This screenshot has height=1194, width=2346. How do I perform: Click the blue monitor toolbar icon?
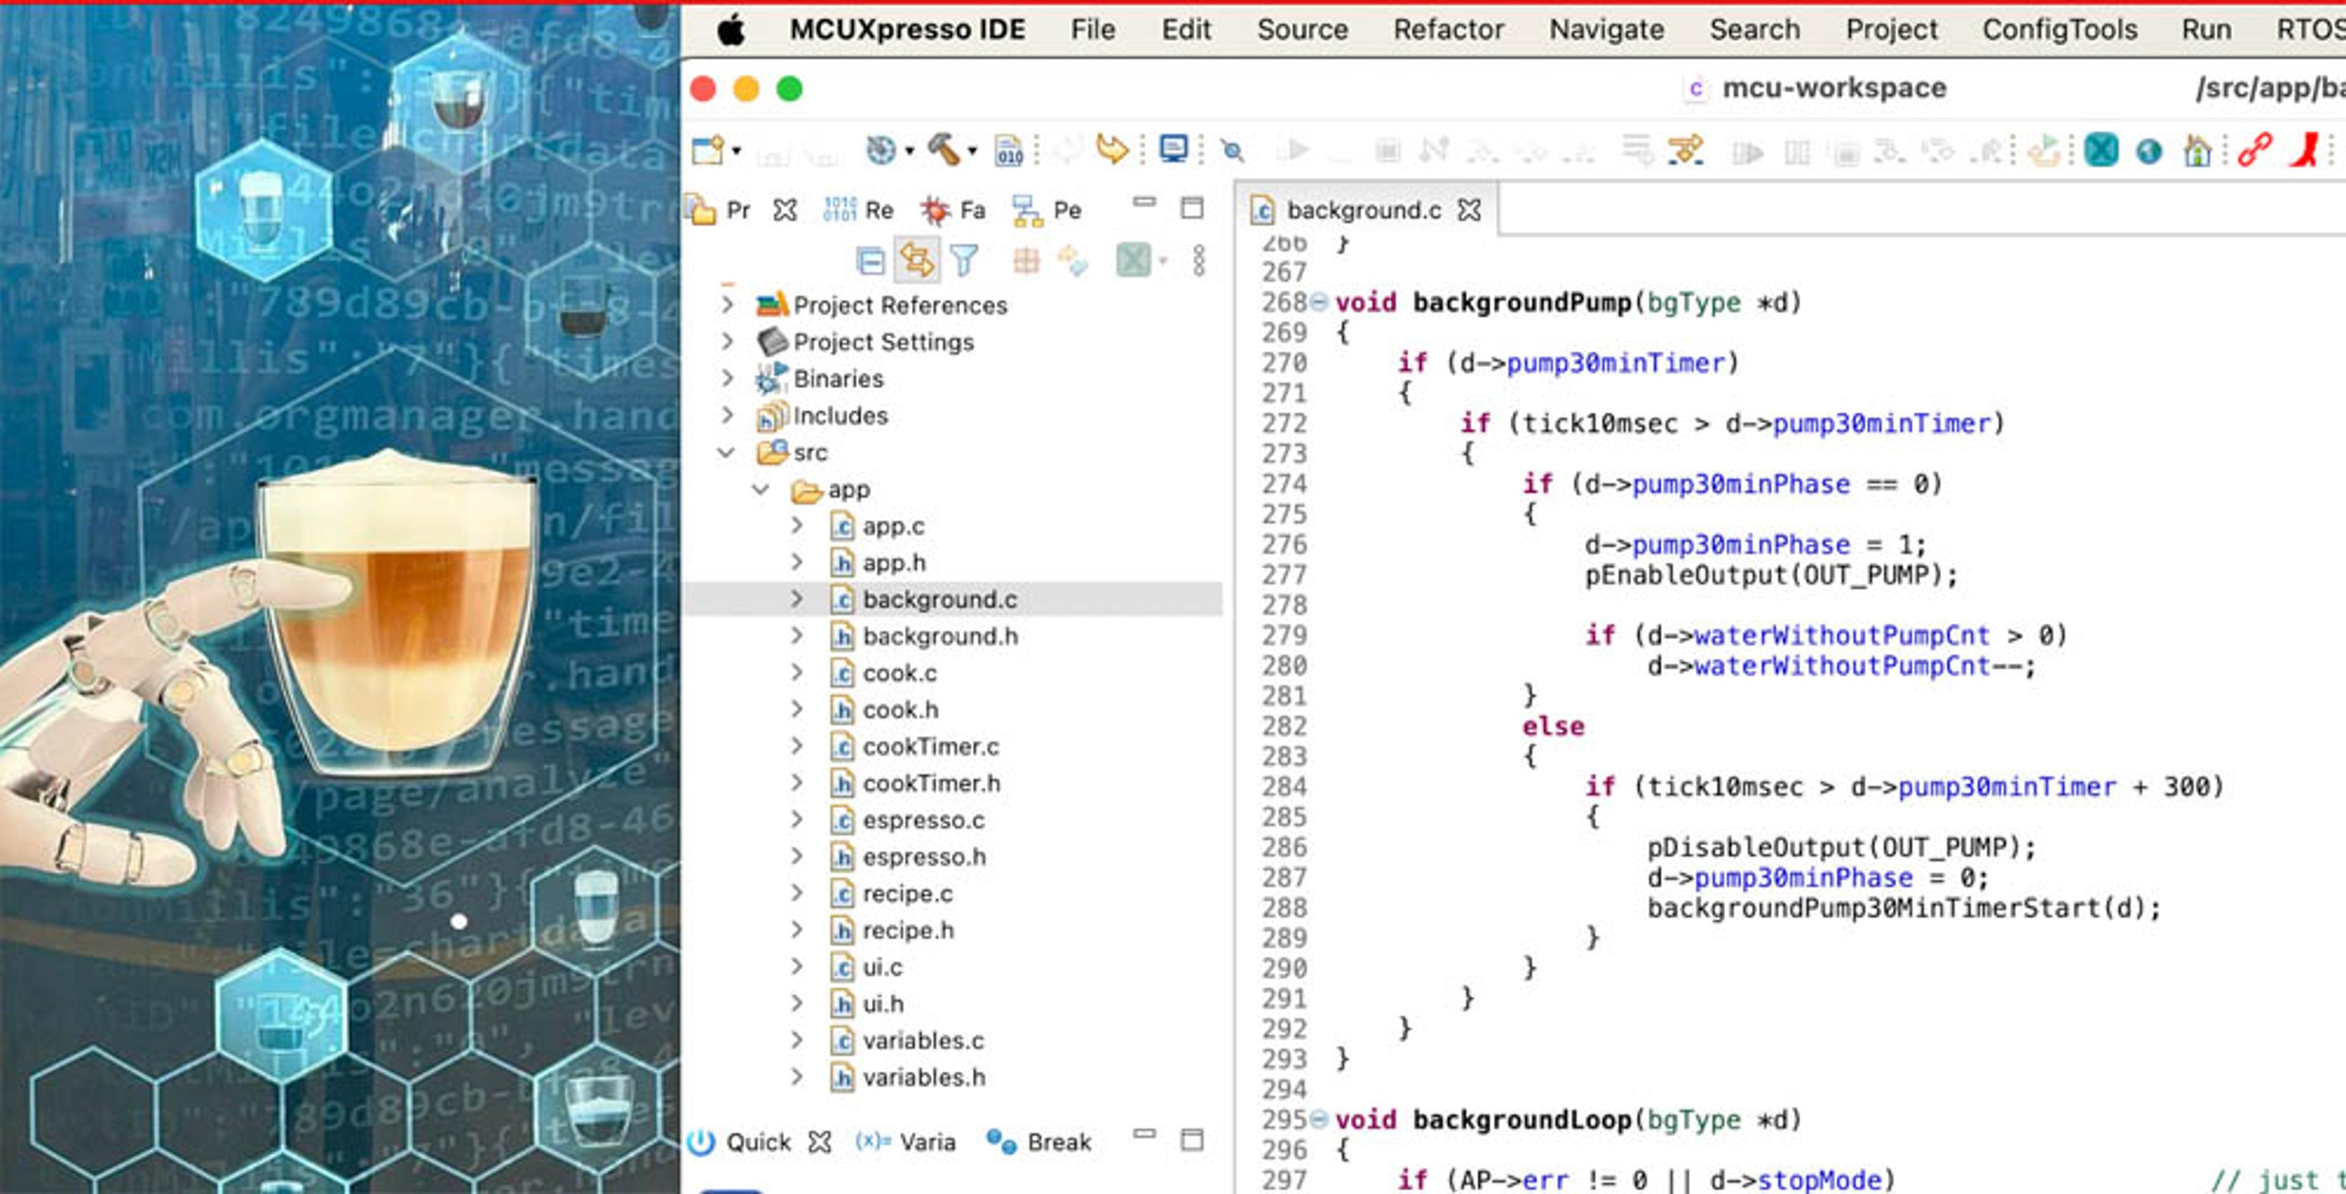1173,148
